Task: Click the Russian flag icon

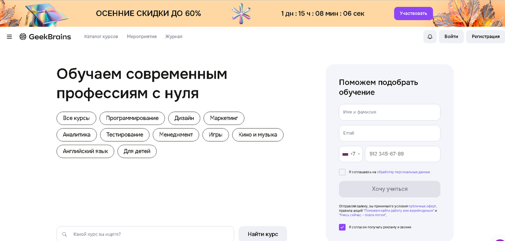Action: click(x=345, y=154)
